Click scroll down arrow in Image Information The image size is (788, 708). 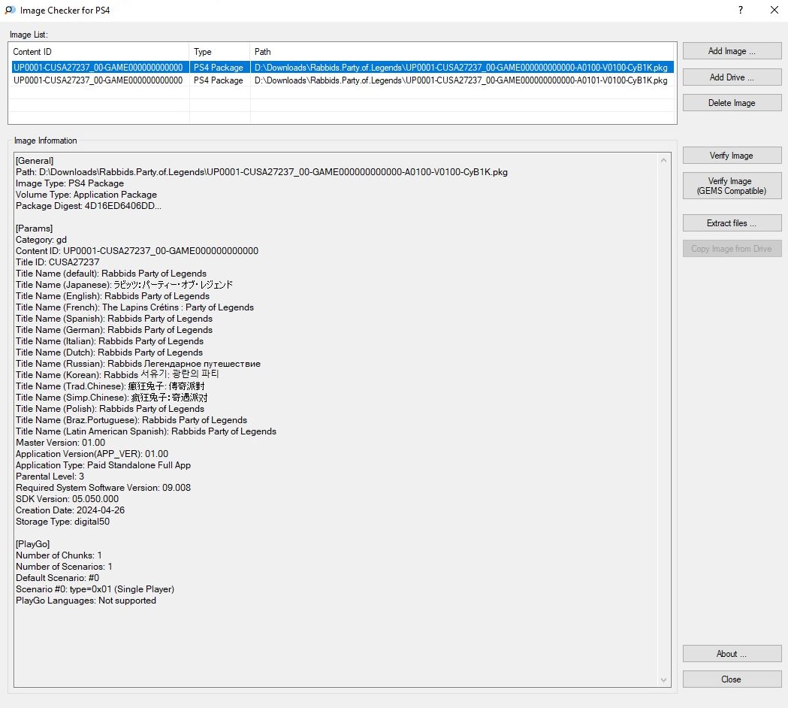coord(664,680)
